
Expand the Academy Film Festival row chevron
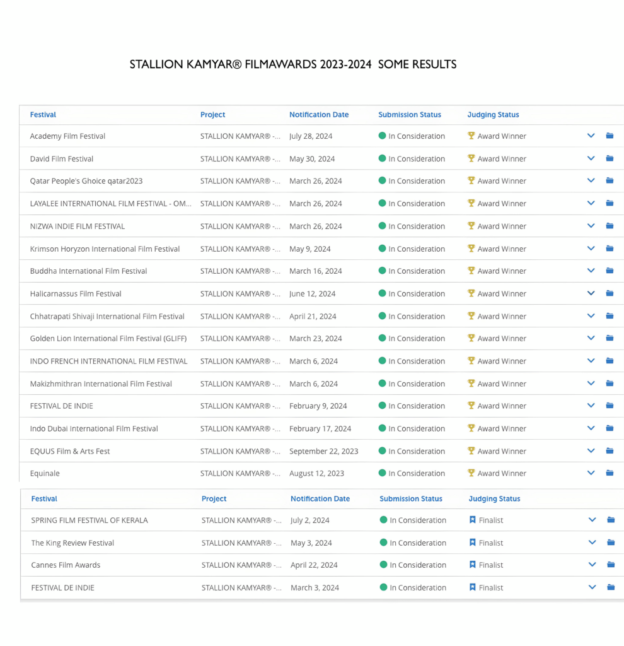tap(591, 136)
